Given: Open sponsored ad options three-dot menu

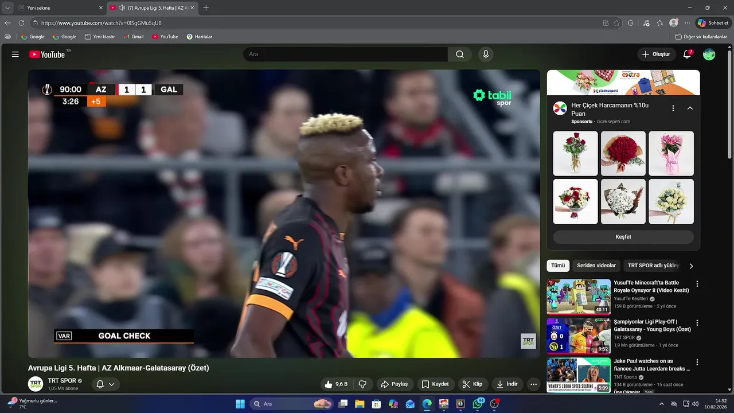Looking at the screenshot, I should click(x=673, y=108).
